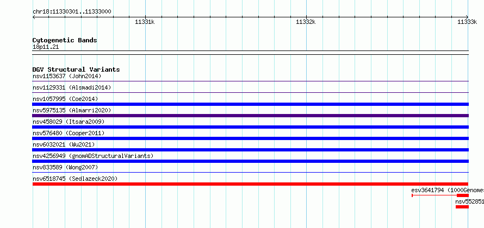
Task: Open the esv3641794 variant label
Action: pos(448,190)
